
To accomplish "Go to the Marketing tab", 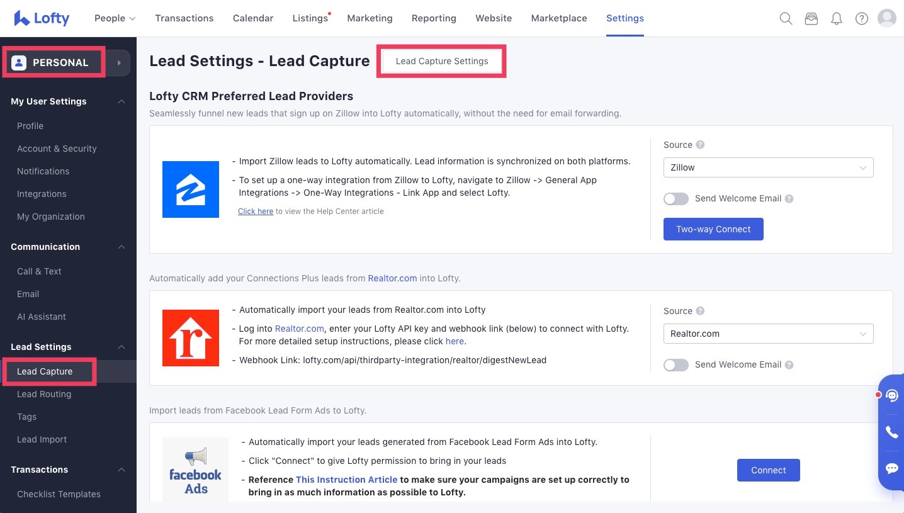I will 370,18.
